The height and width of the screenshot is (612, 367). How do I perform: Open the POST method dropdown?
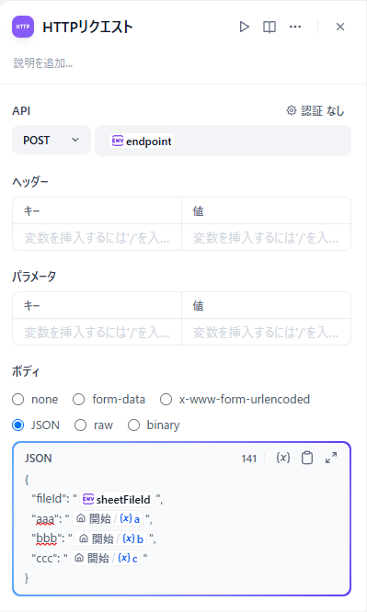52,140
